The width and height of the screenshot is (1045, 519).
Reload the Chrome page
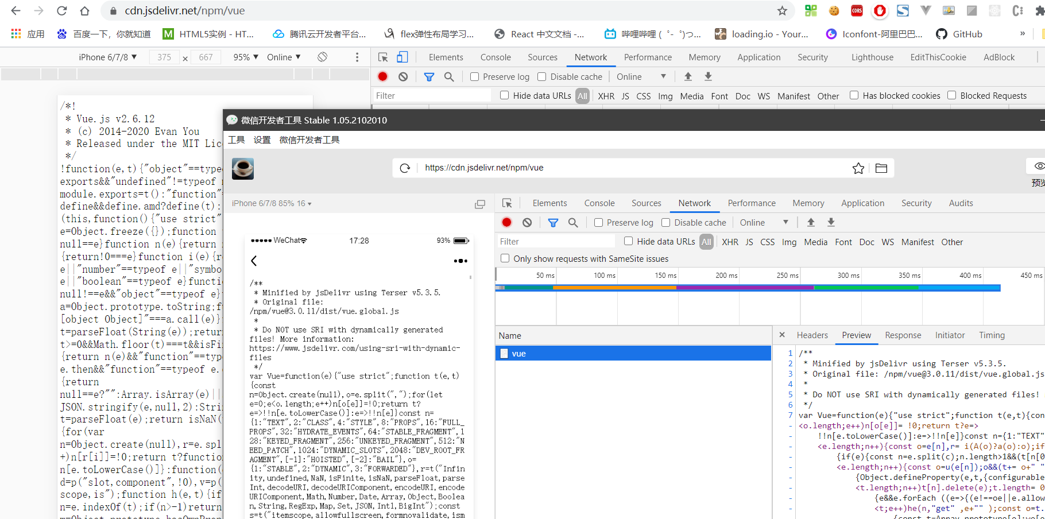tap(61, 11)
